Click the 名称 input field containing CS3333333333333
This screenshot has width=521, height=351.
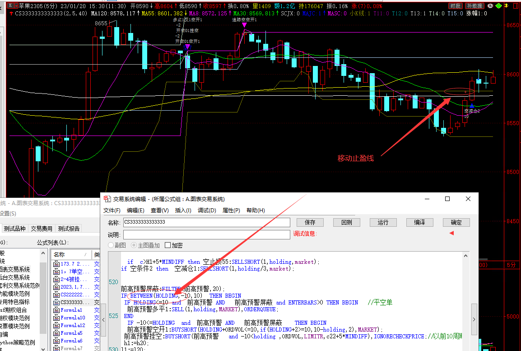[207, 222]
